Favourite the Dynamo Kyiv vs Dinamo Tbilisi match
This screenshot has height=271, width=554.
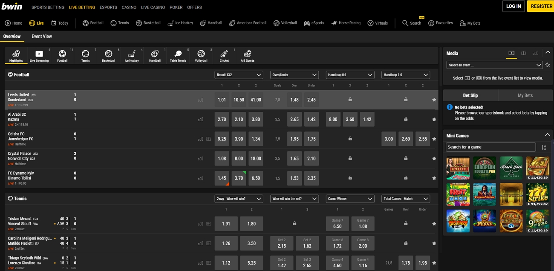(434, 178)
